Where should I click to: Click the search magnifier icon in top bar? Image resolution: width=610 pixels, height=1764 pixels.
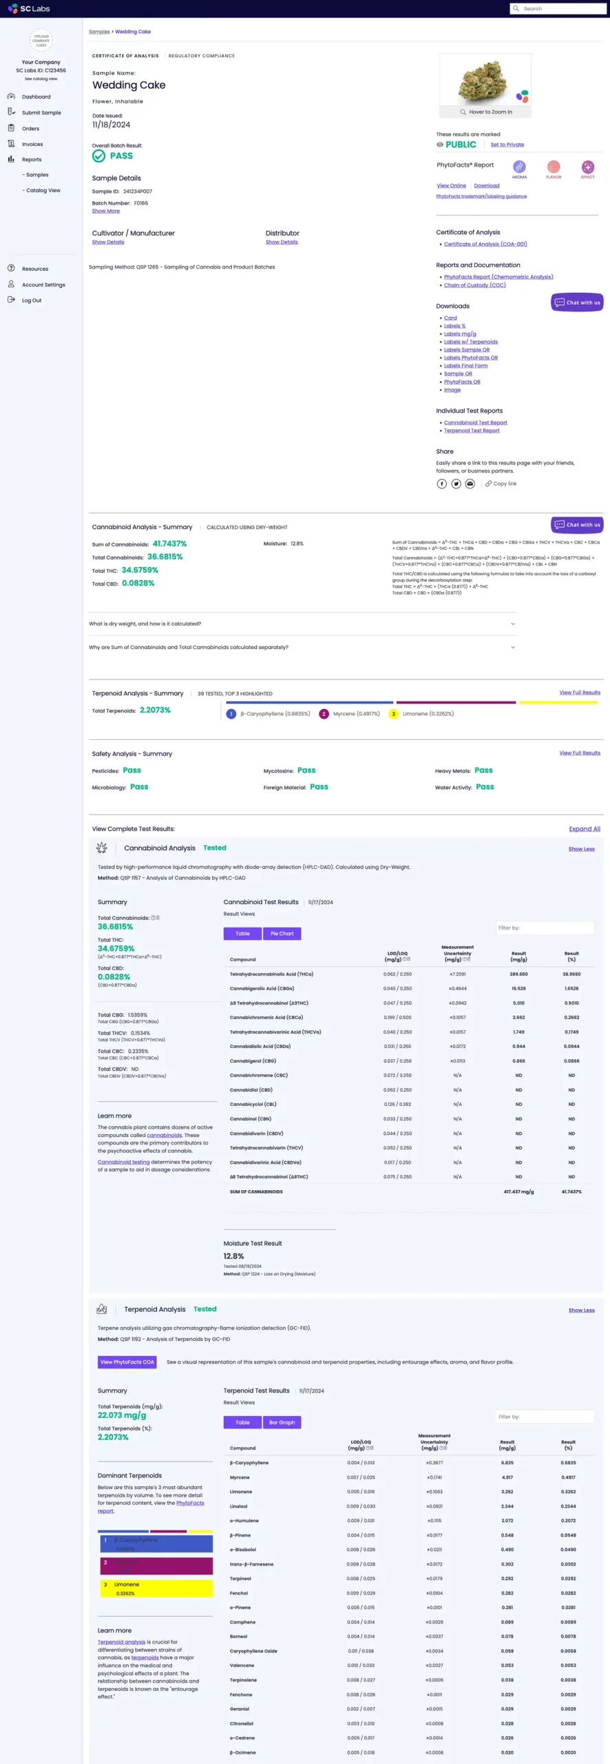pyautogui.click(x=516, y=8)
